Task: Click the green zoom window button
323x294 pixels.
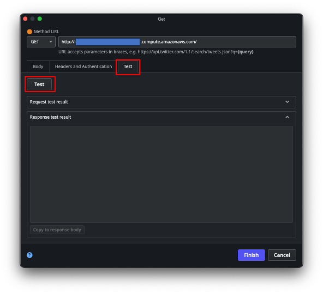Action: [40, 19]
